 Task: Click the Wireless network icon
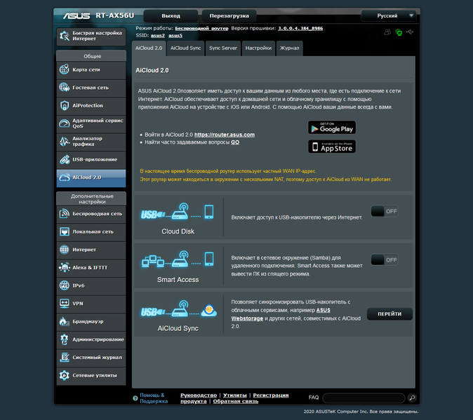[65, 214]
